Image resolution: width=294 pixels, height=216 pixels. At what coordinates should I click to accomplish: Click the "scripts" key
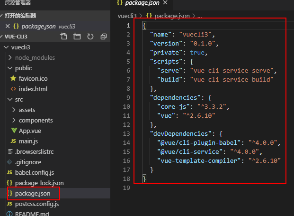tap(166, 61)
